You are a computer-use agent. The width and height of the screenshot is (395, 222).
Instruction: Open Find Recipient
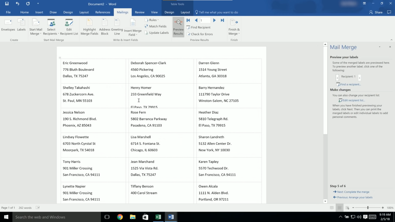[x=199, y=27]
